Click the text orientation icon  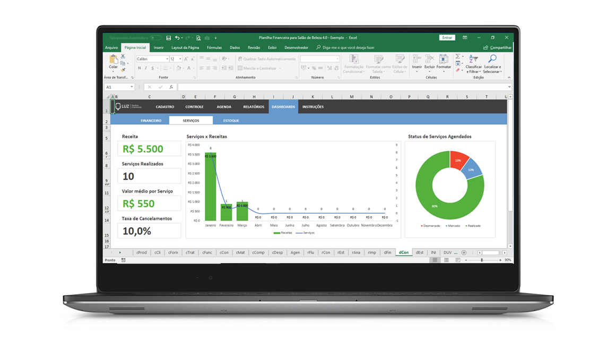pyautogui.click(x=224, y=59)
